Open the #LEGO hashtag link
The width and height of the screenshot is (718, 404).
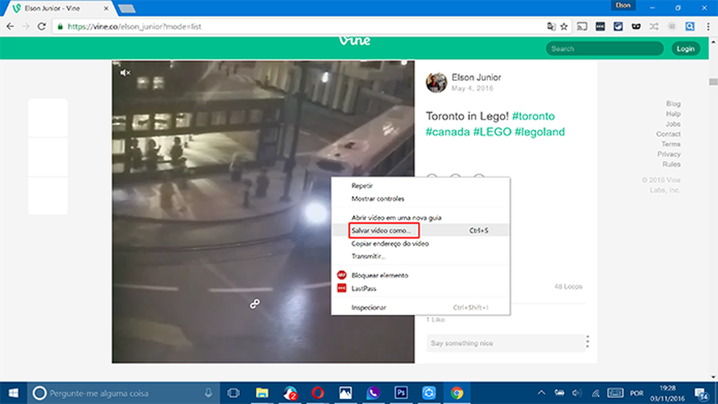point(492,132)
